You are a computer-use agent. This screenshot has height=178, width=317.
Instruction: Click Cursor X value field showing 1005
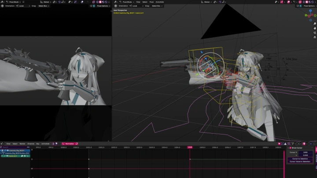click(306, 153)
